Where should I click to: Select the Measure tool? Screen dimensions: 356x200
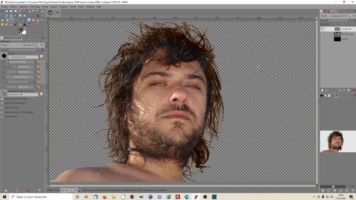pos(33,24)
